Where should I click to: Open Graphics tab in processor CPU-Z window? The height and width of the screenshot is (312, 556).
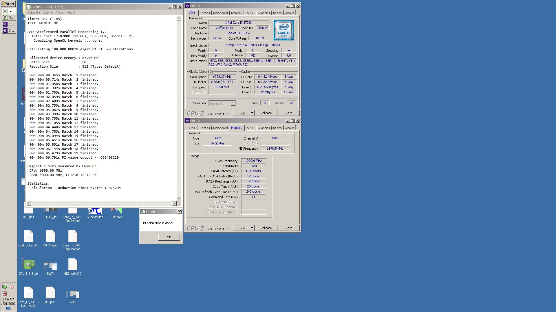point(264,13)
